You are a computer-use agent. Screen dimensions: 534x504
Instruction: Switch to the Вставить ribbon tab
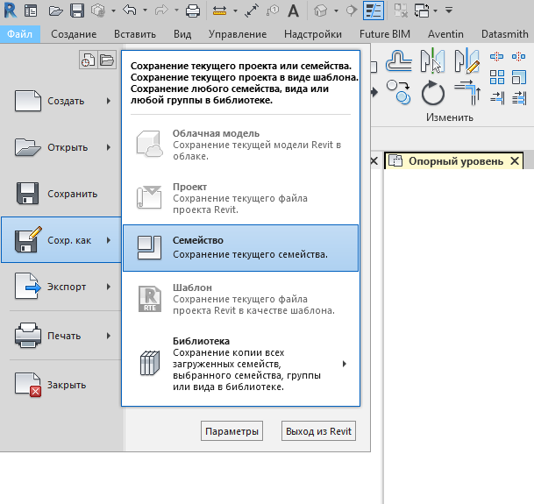[x=135, y=34]
